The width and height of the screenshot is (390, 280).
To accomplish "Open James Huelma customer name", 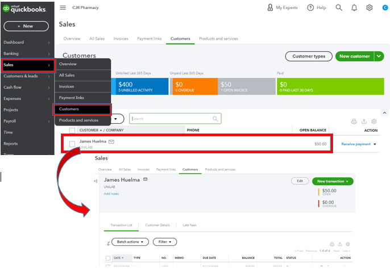I will coord(93,141).
